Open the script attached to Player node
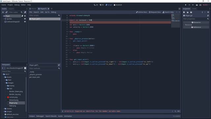This screenshot has width=211, height=119. click(x=22, y=16)
